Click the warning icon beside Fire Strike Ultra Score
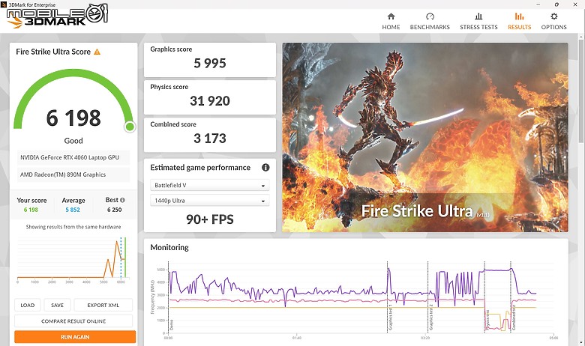This screenshot has height=346, width=585. 97,52
